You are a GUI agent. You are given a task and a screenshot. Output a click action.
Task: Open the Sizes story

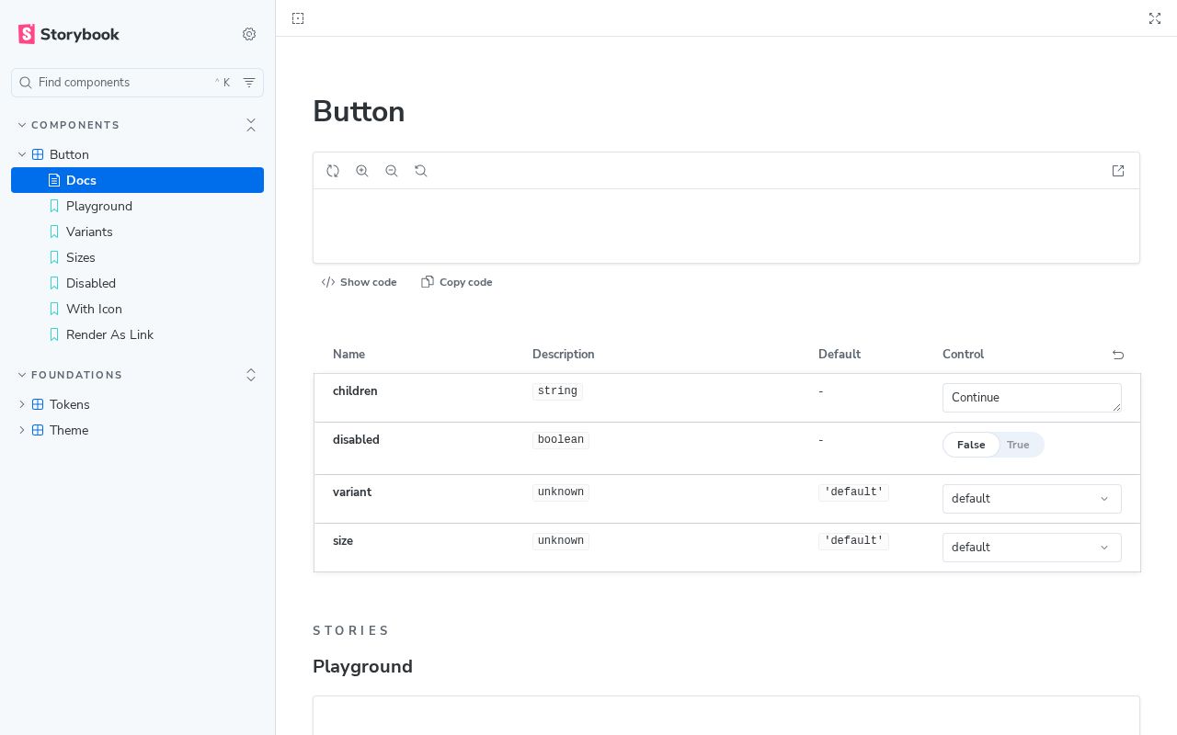tap(137, 257)
